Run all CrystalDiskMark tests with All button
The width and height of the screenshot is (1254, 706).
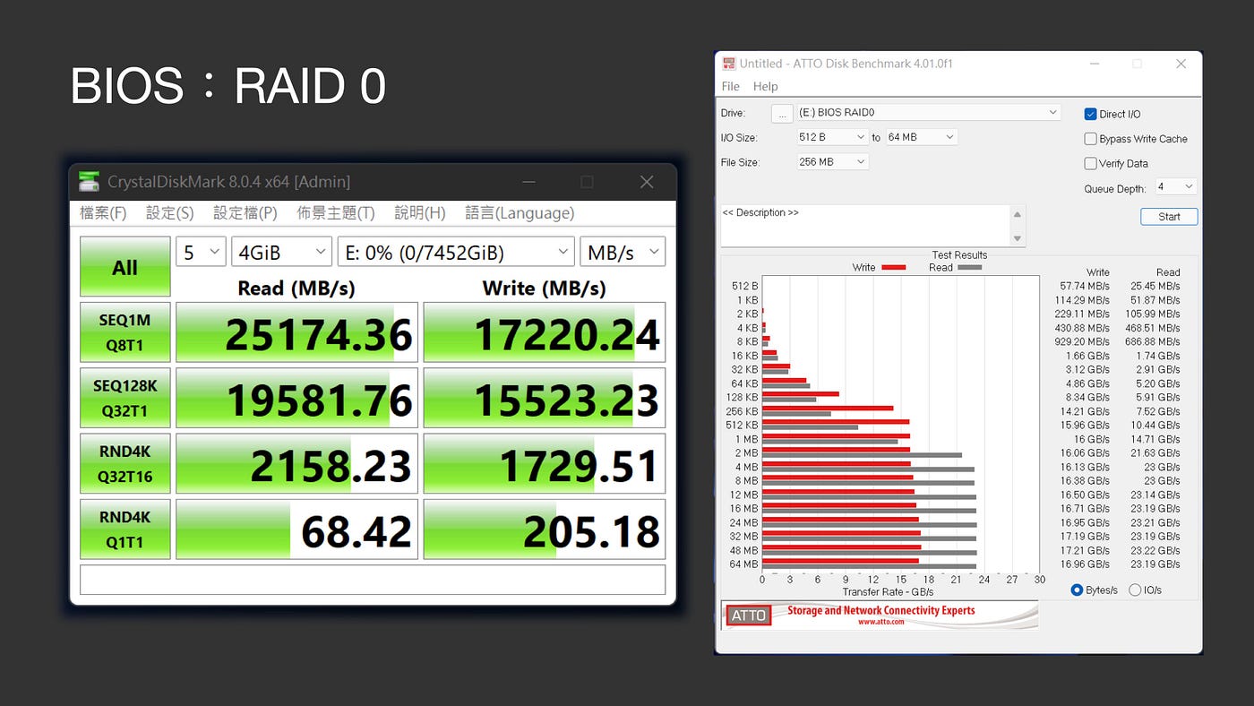tap(125, 266)
